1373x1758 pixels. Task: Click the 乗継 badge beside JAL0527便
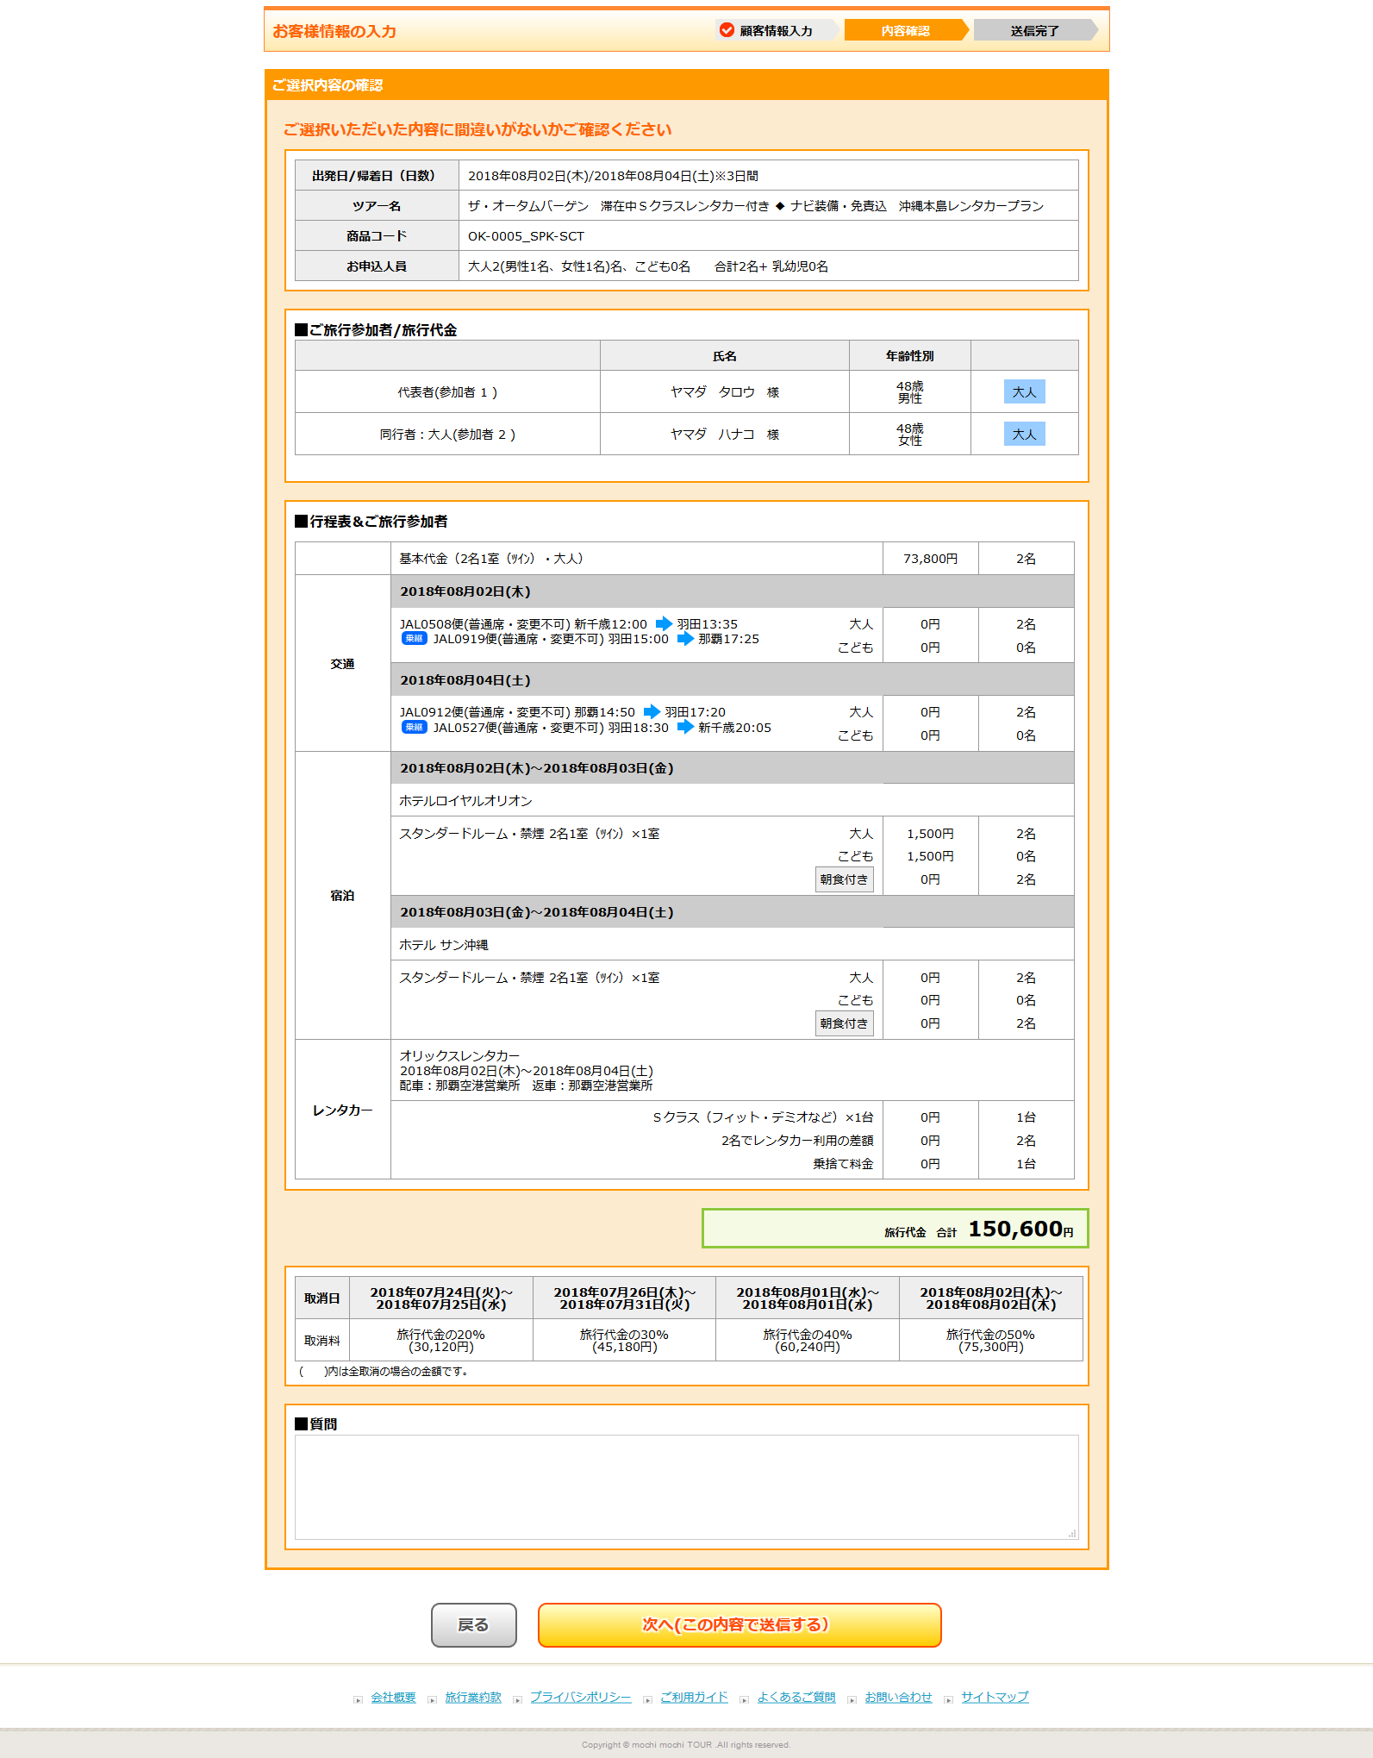pos(415,727)
